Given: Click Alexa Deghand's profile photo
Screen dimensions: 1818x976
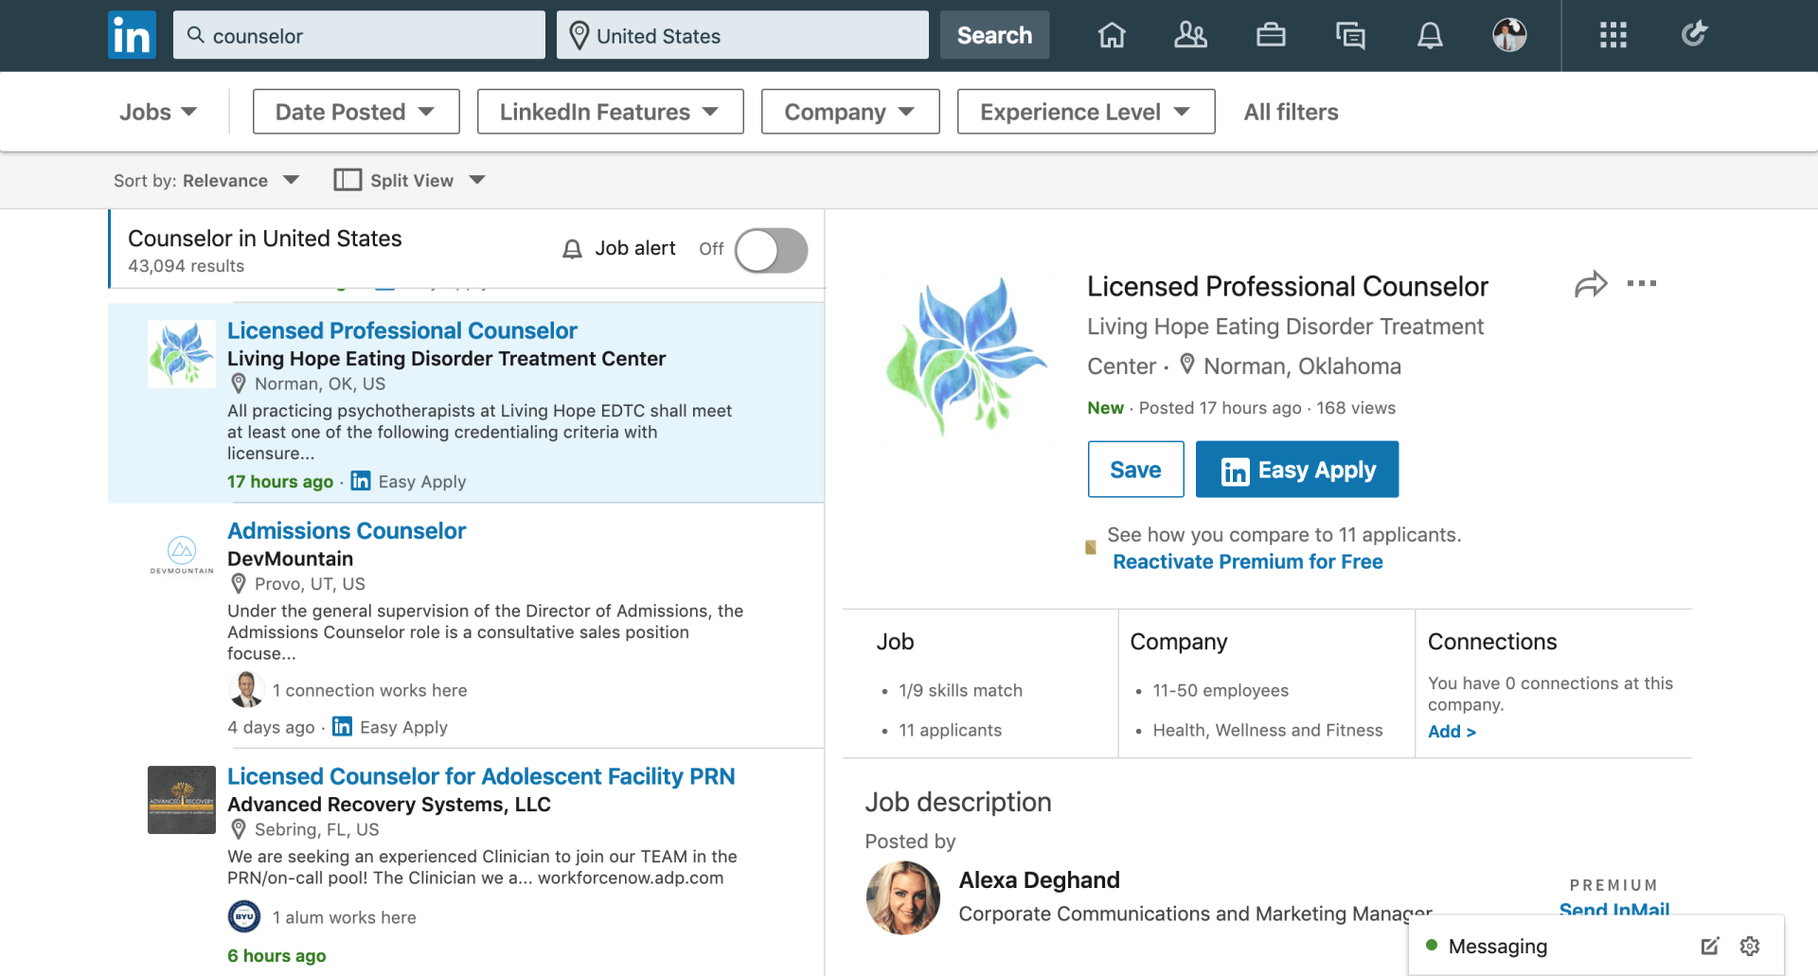Looking at the screenshot, I should 903,897.
